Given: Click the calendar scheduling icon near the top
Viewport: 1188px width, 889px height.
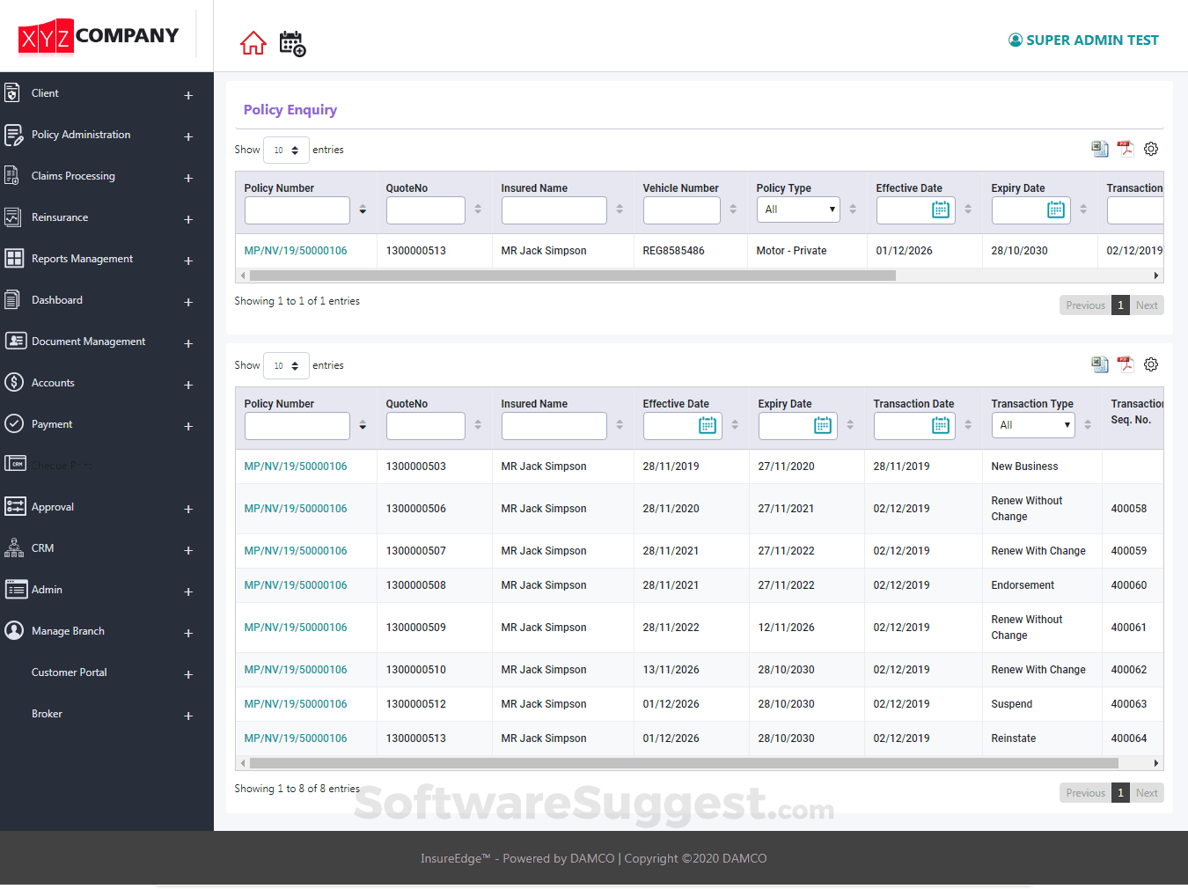Looking at the screenshot, I should [292, 42].
